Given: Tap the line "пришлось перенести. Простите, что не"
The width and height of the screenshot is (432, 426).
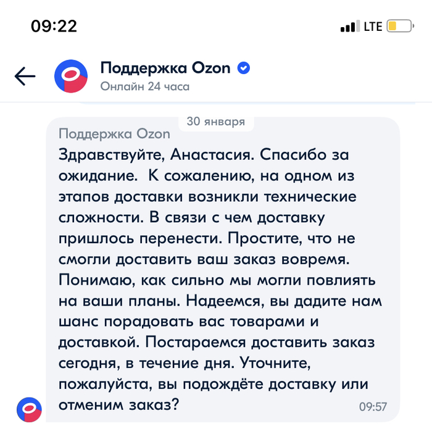Looking at the screenshot, I should coord(207,238).
